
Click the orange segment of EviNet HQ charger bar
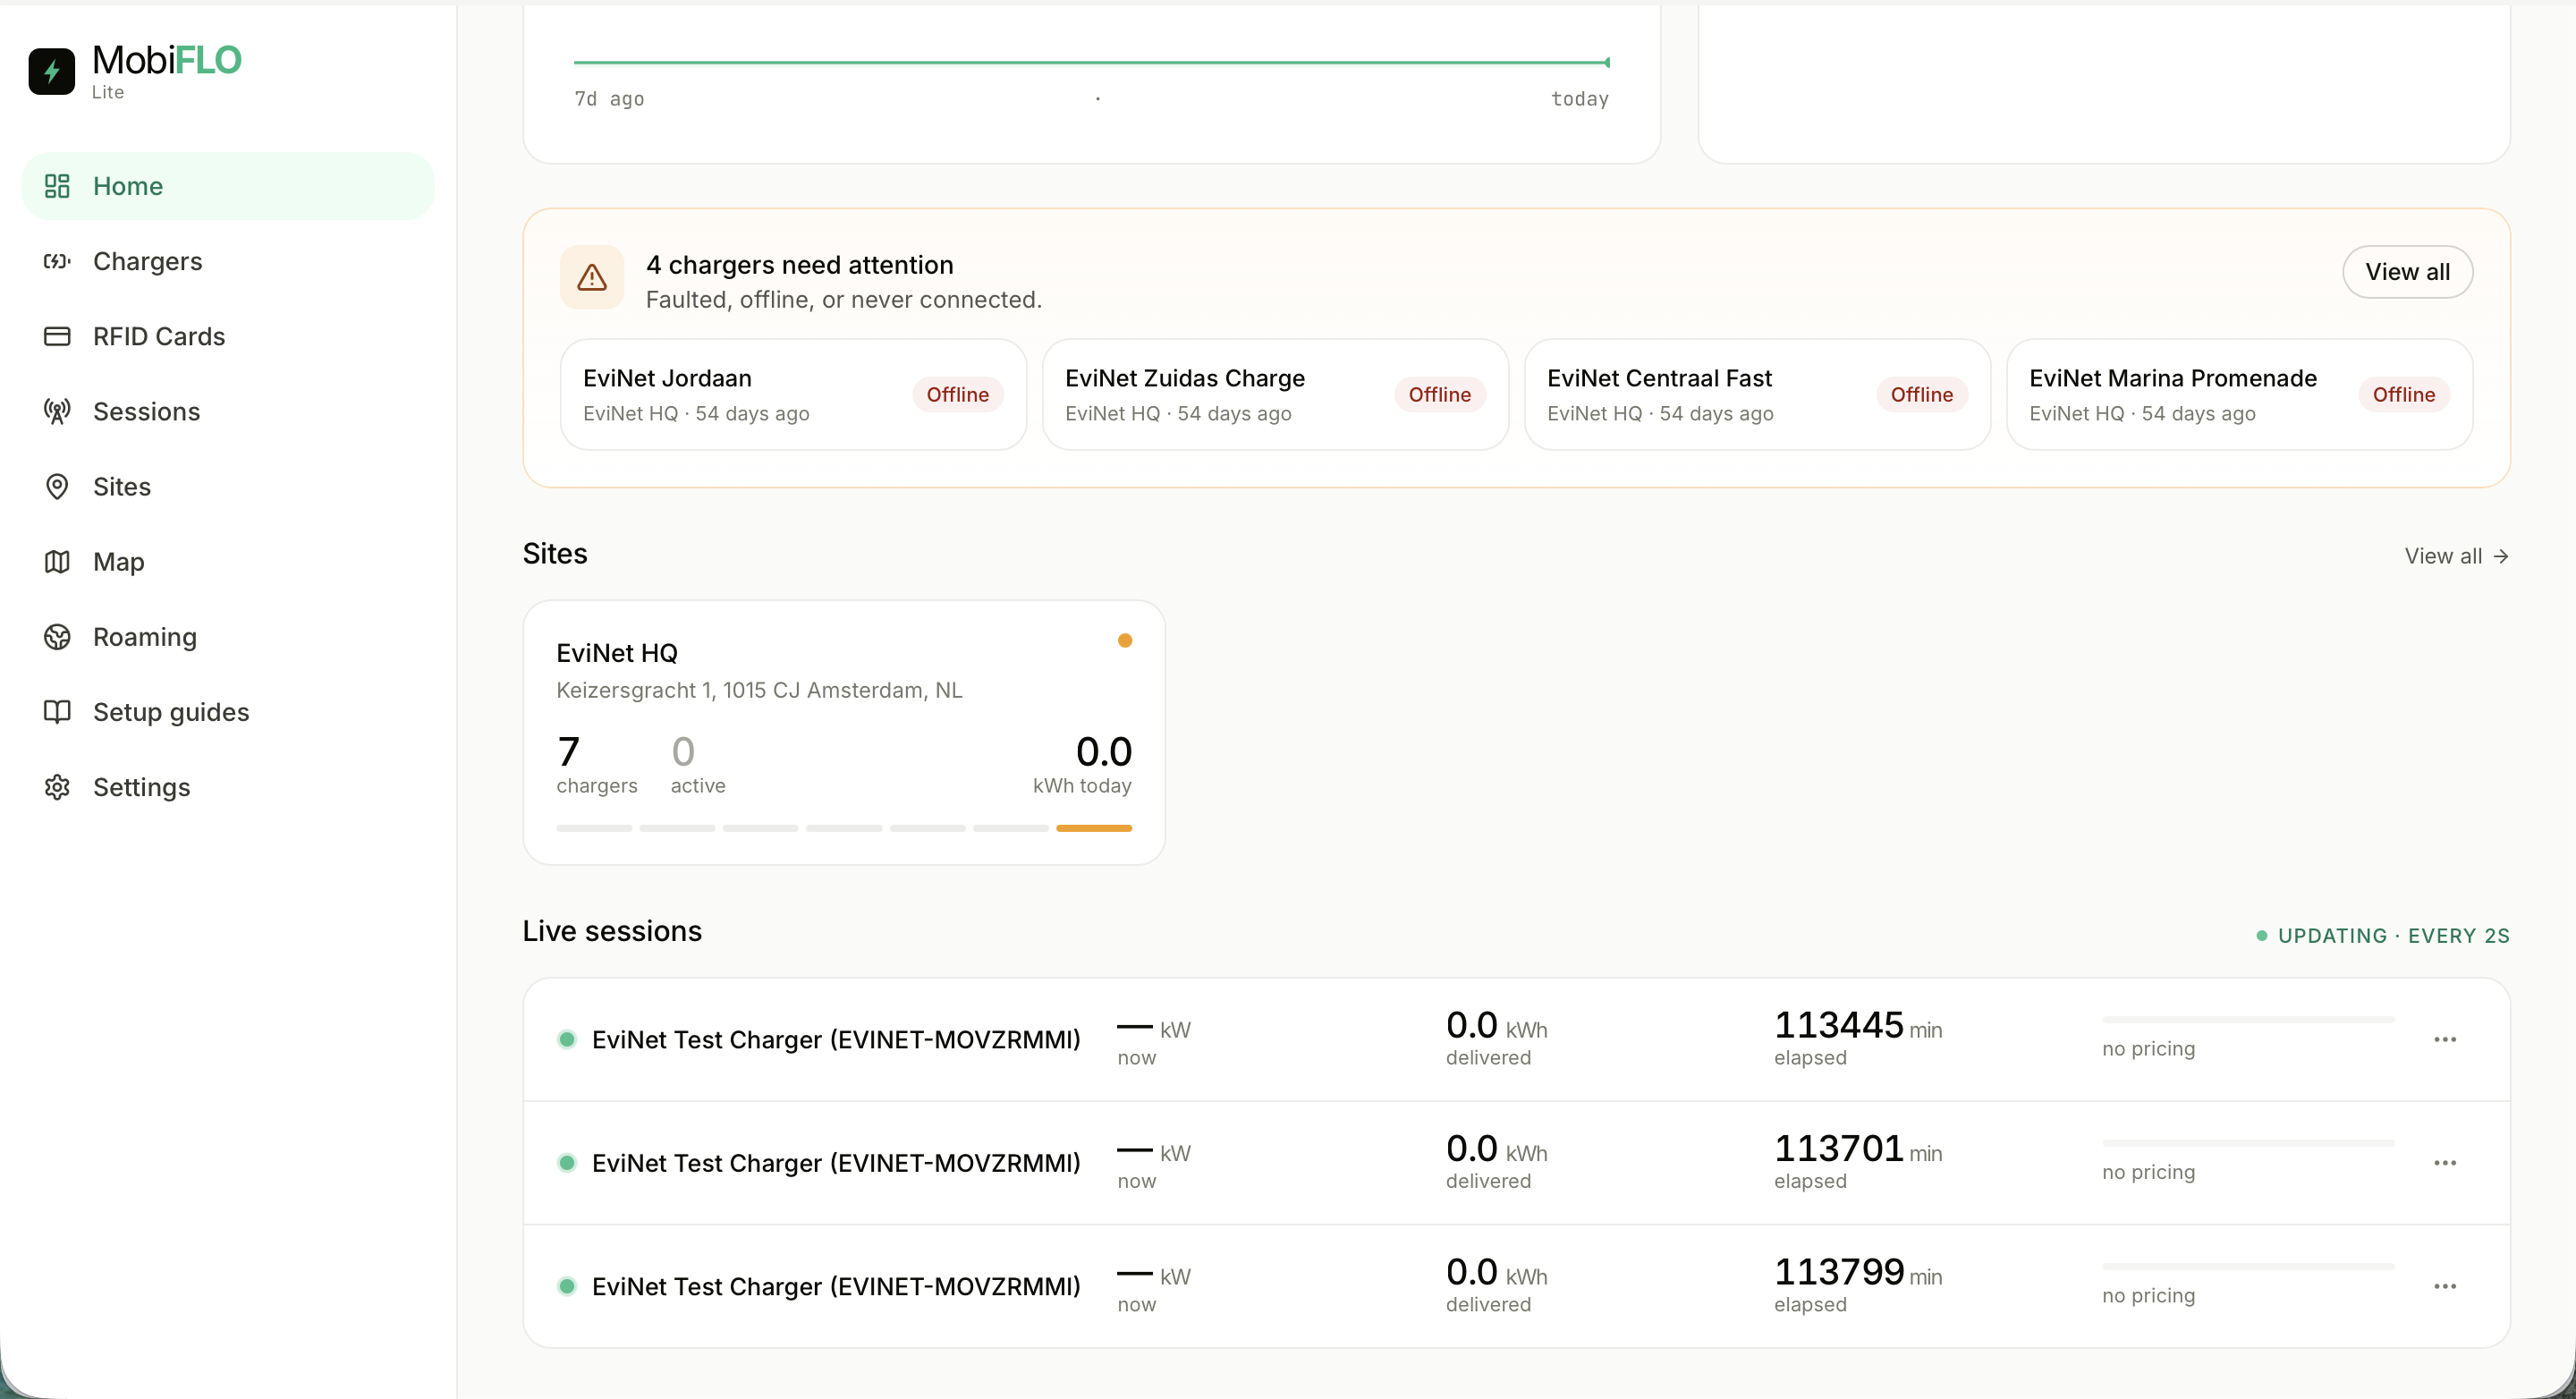coord(1094,828)
